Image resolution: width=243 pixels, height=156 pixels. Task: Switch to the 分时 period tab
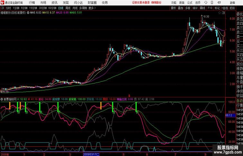coord(8,8)
